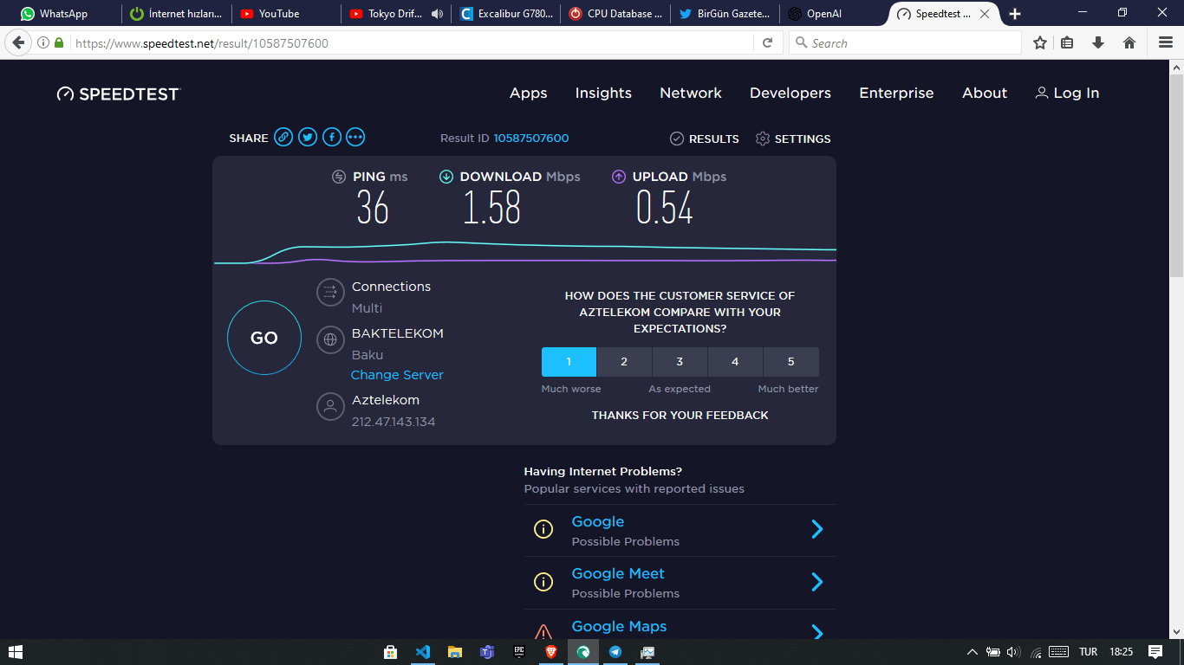Start a new test with GO
Image resolution: width=1184 pixels, height=665 pixels.
click(264, 338)
